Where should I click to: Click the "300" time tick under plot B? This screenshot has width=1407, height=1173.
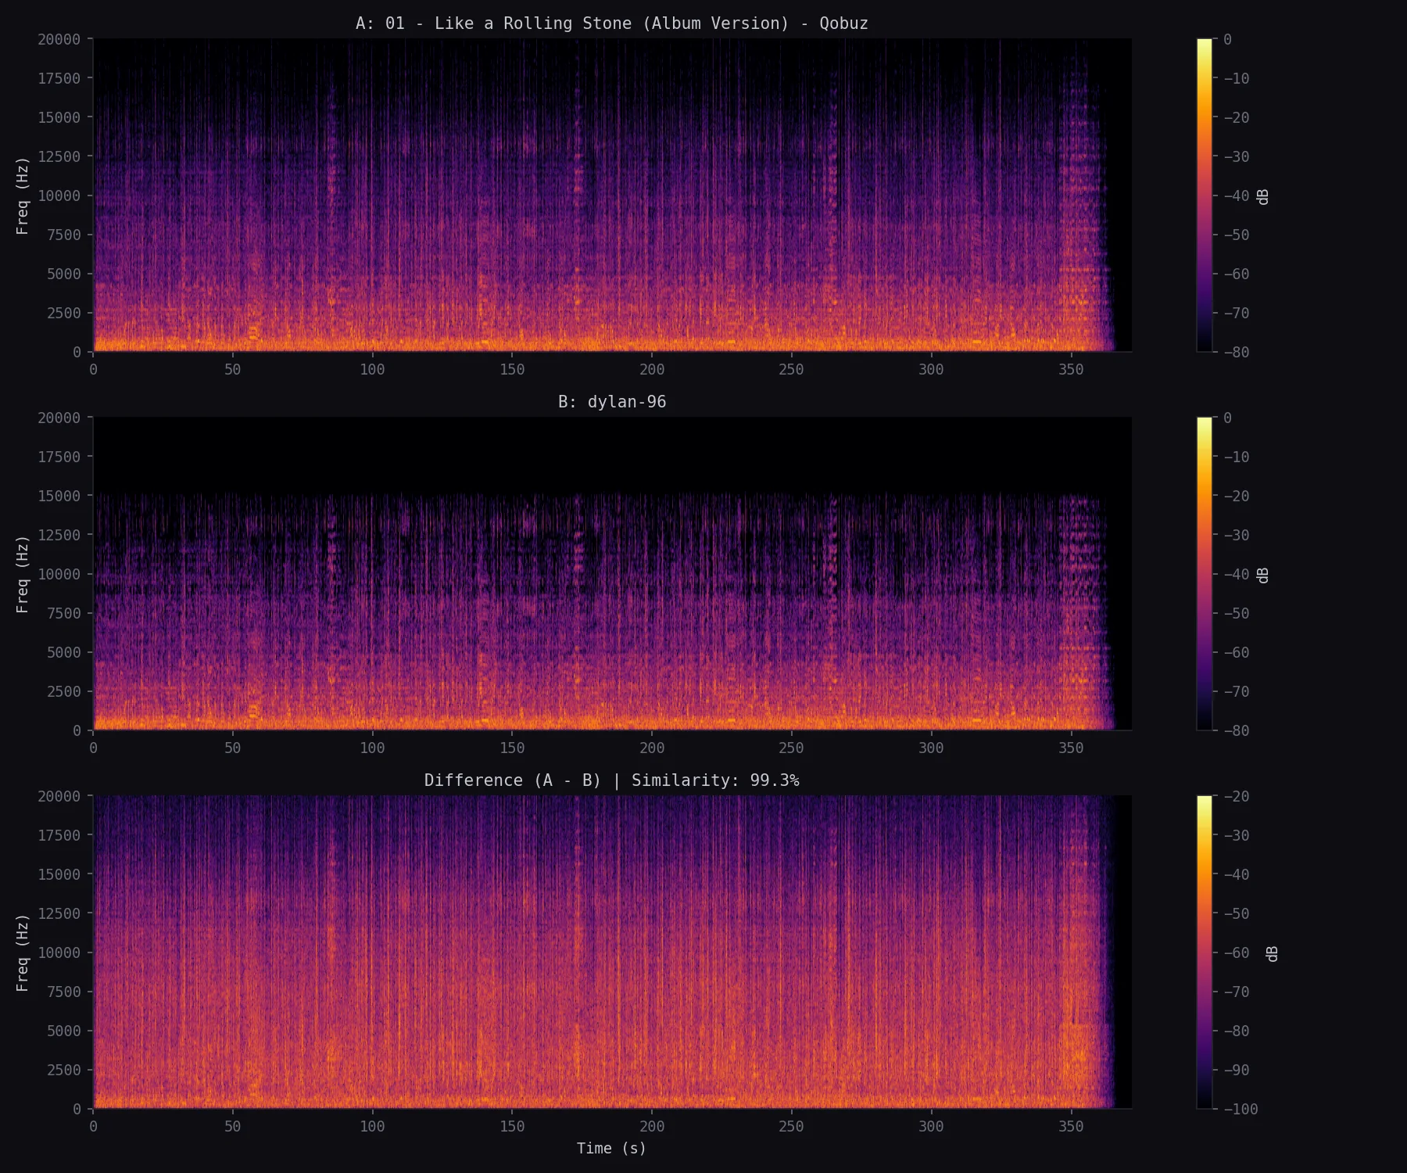[931, 748]
